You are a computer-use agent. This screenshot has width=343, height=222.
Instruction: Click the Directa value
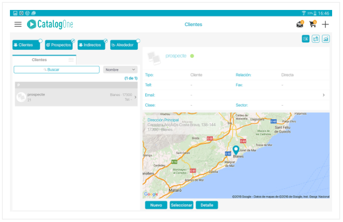[x=288, y=75]
